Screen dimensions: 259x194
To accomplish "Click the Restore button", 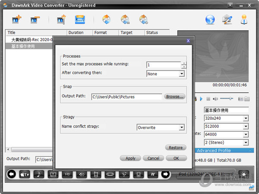I will (176, 147).
